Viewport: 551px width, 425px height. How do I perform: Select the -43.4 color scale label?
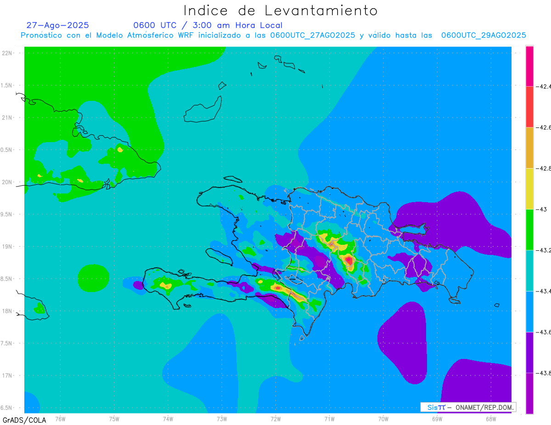click(543, 291)
